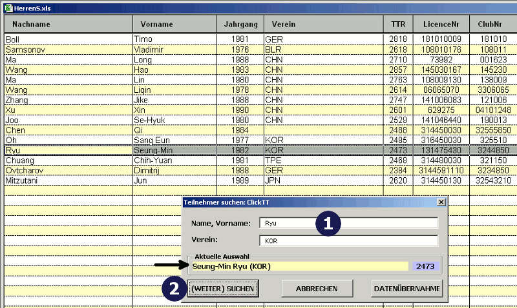The width and height of the screenshot is (517, 308).
Task: Click the Ovtcharov surname cell
Action: 68,170
